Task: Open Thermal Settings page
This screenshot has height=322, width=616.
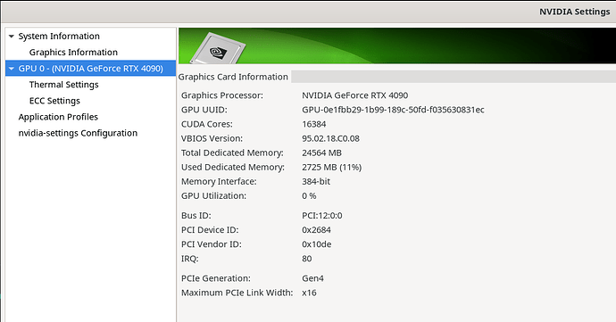Action: pos(63,85)
